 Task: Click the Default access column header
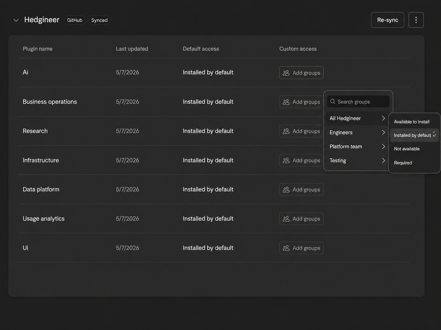(201, 49)
